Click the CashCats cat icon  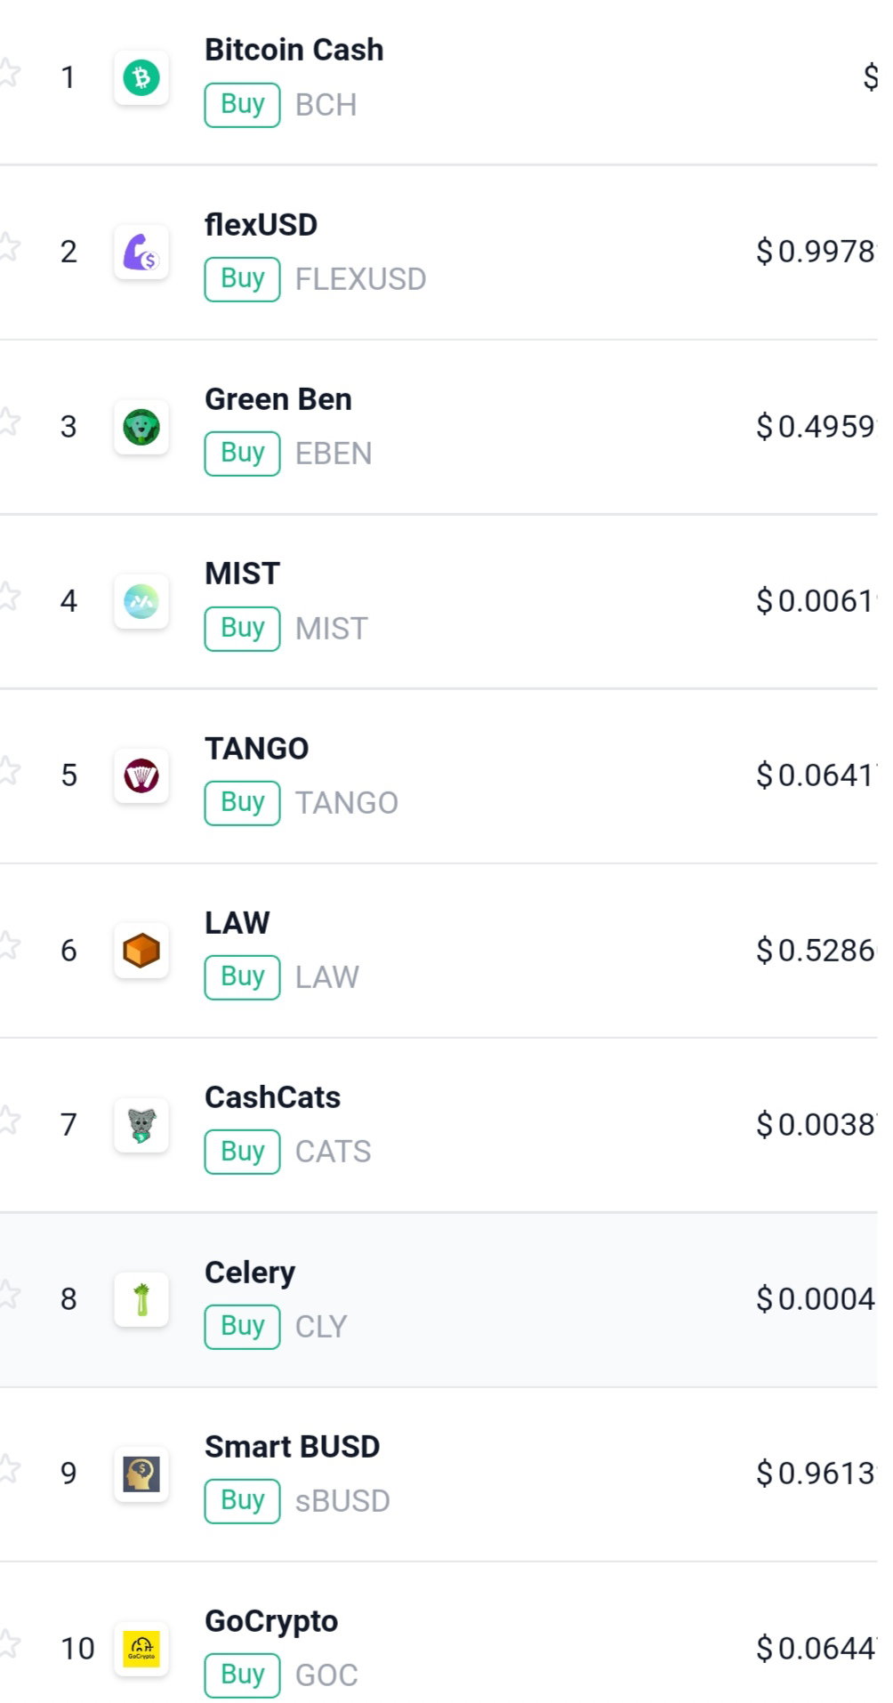(141, 1125)
